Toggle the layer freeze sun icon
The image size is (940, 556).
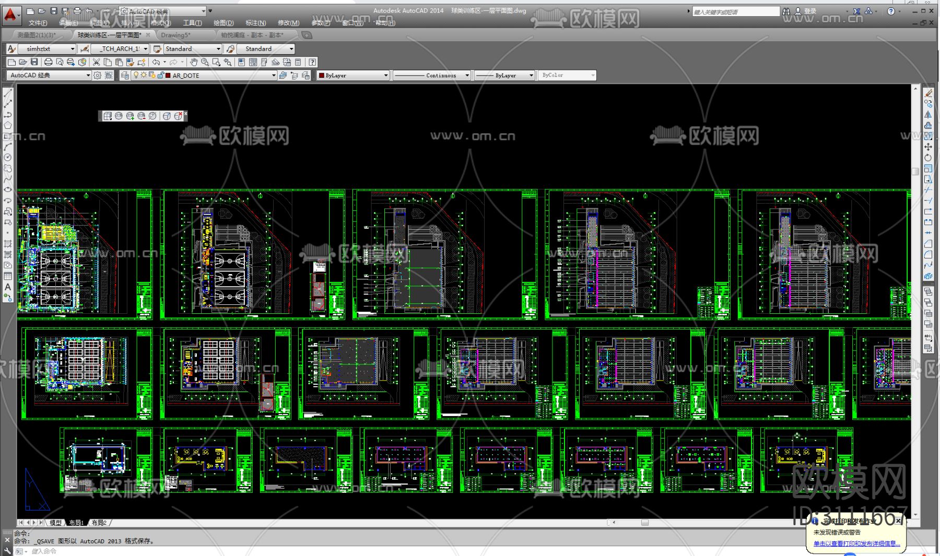coord(144,75)
